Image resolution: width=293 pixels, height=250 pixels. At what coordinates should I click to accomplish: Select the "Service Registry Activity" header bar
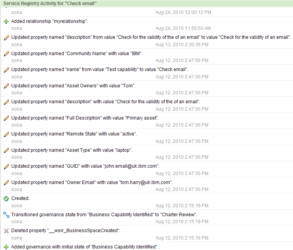point(146,3)
